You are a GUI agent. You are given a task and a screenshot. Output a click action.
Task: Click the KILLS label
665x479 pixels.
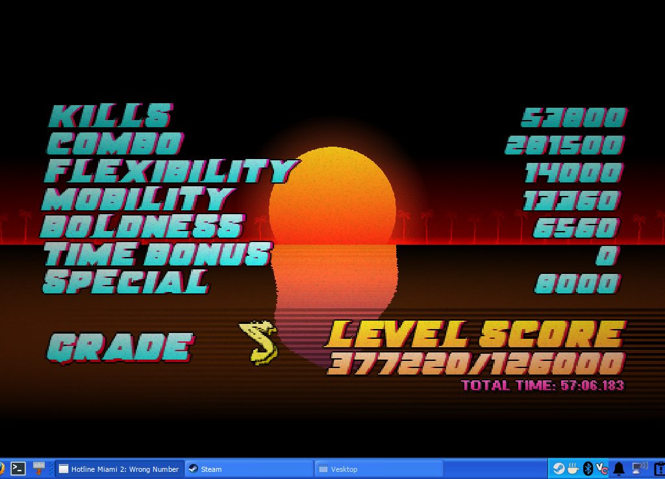tap(110, 116)
